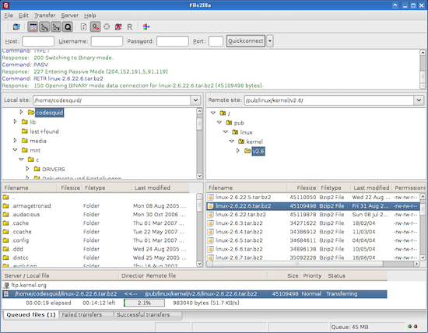Image resolution: width=428 pixels, height=333 pixels.
Task: Click the .ccache folder icon
Action: [x=5, y=232]
